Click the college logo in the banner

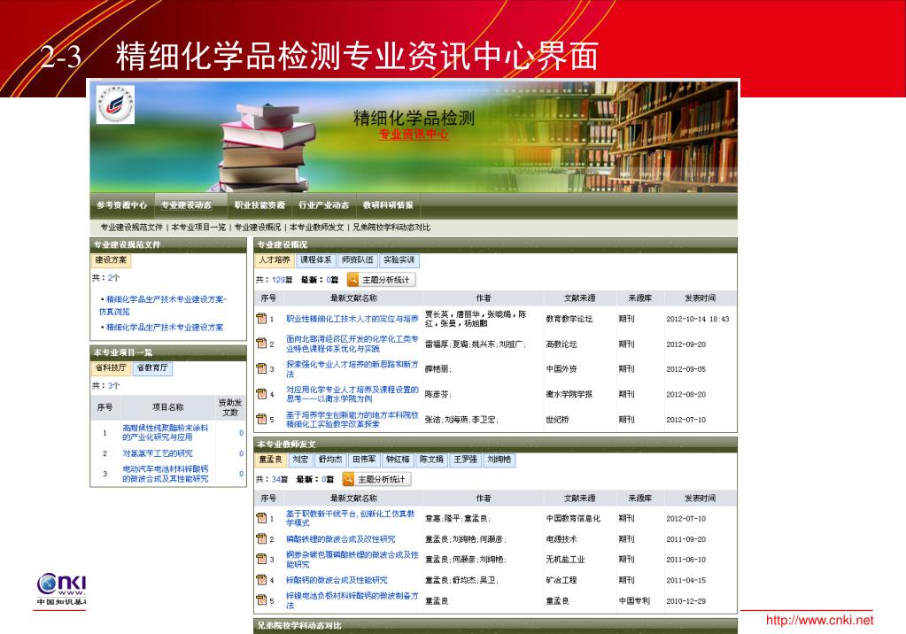tap(115, 104)
